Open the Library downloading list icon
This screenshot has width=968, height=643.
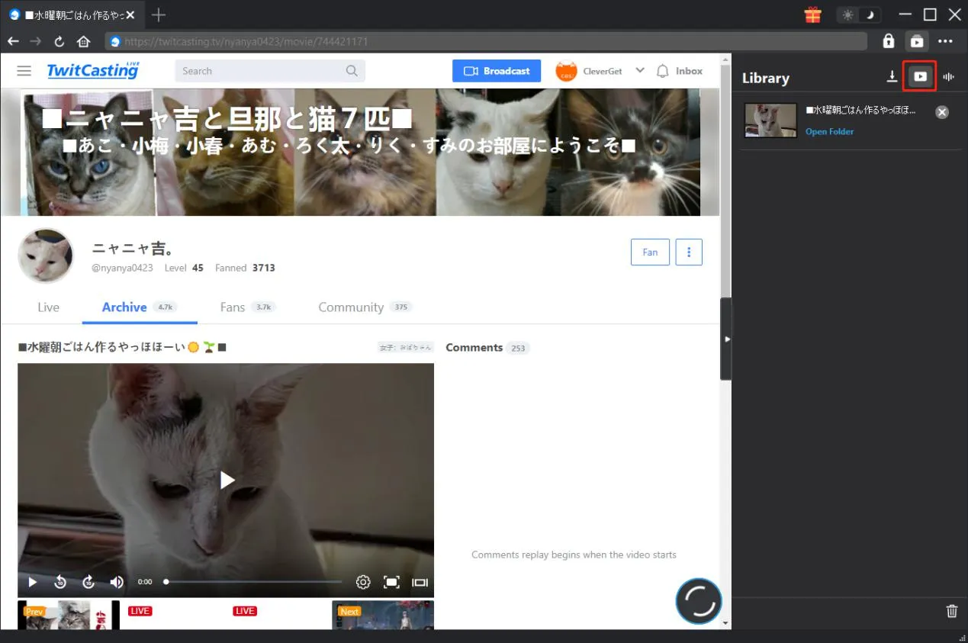(x=892, y=76)
